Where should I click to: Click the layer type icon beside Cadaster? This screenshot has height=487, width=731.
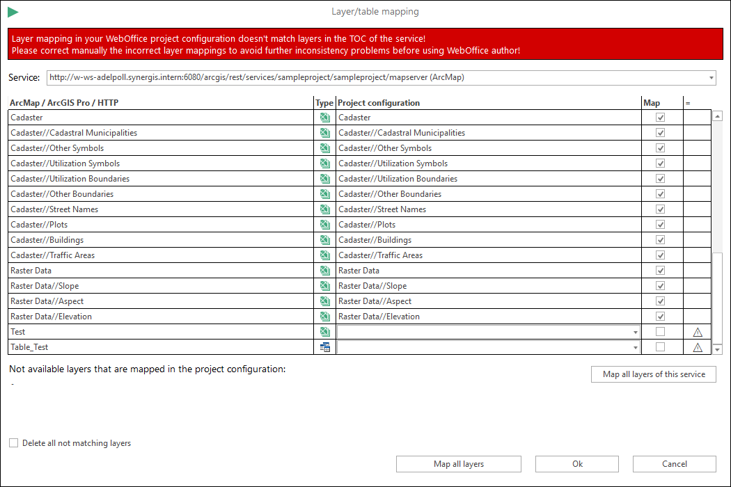pos(324,117)
